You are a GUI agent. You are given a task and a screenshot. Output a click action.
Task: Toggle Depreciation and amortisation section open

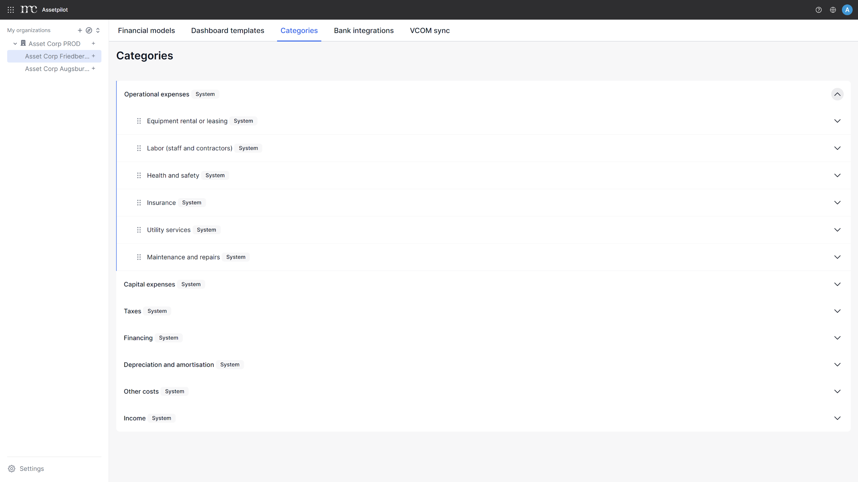pyautogui.click(x=837, y=364)
